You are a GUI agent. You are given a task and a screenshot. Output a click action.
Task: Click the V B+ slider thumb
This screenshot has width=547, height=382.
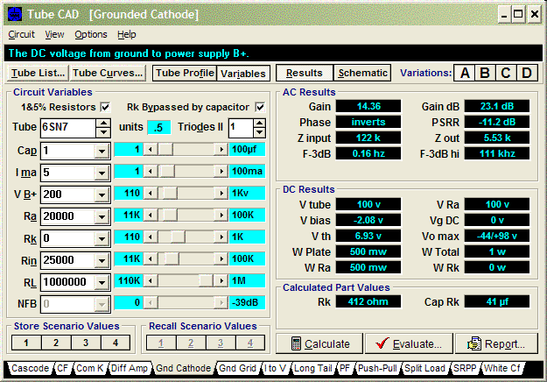click(x=171, y=193)
